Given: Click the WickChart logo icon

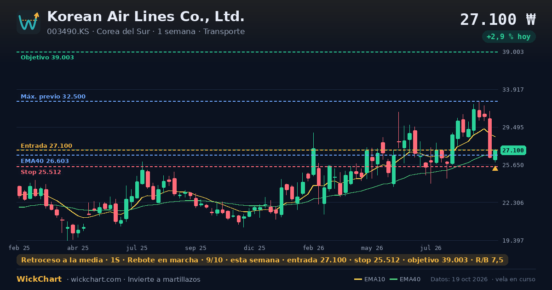Looking at the screenshot, I should [29, 22].
